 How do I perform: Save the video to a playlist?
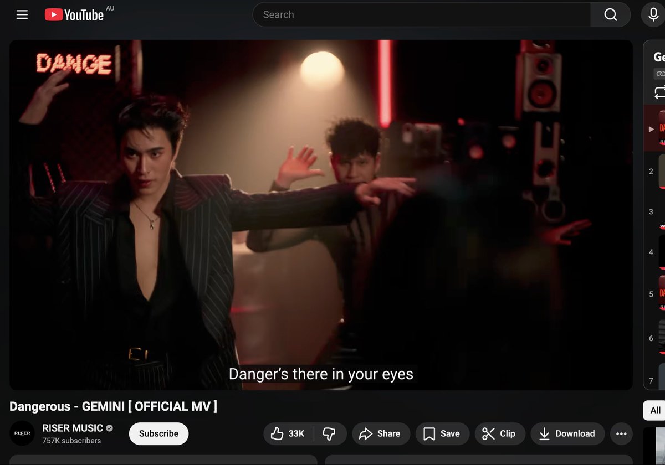pos(442,433)
